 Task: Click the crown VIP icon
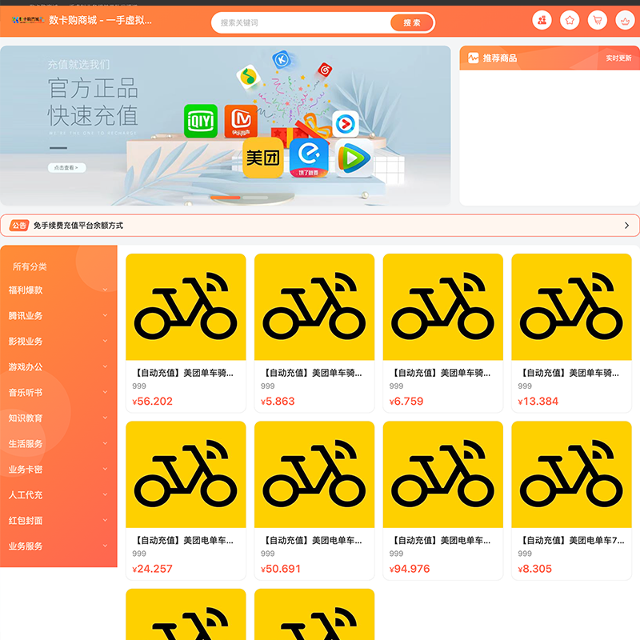click(625, 21)
